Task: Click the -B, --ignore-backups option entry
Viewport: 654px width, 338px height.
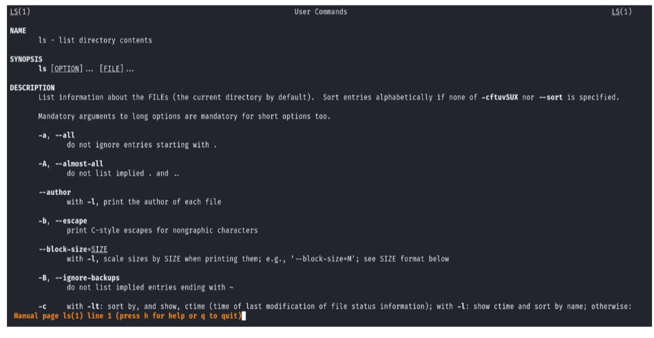Action: 79,278
